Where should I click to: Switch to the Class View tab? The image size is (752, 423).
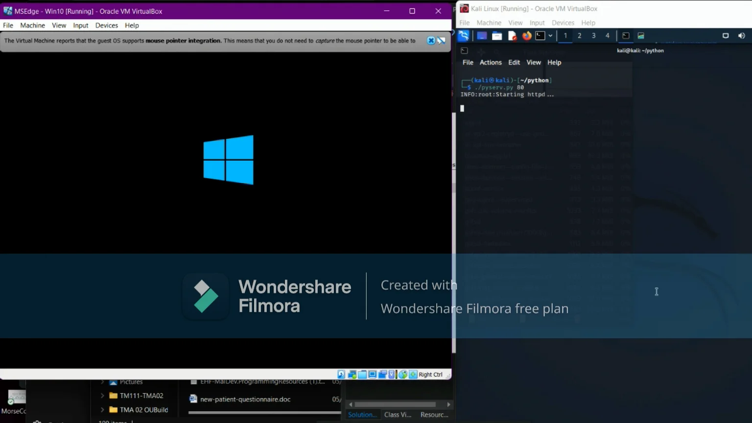click(x=398, y=415)
